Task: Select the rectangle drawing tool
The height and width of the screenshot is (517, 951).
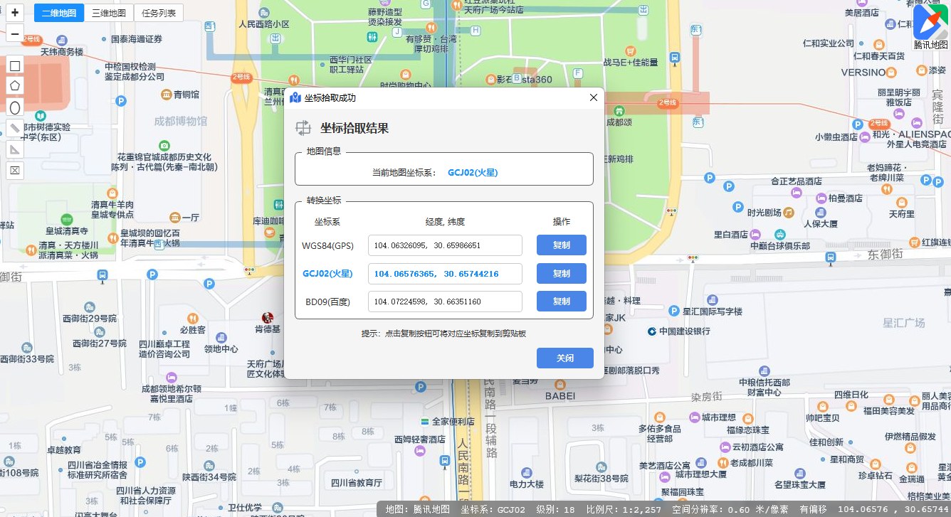Action: [15, 65]
